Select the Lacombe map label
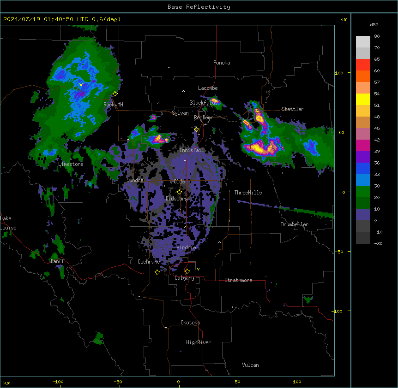The image size is (398, 388). pyautogui.click(x=208, y=88)
